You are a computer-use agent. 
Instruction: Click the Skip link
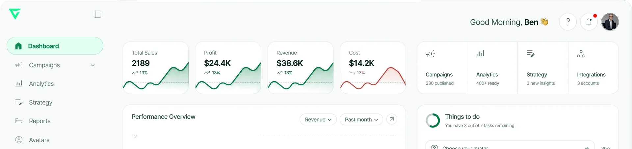(x=605, y=148)
